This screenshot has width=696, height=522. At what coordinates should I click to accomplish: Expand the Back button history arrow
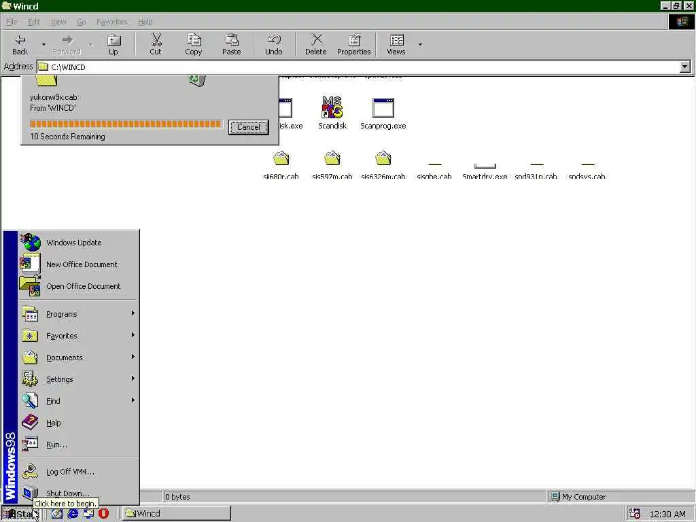click(43, 44)
